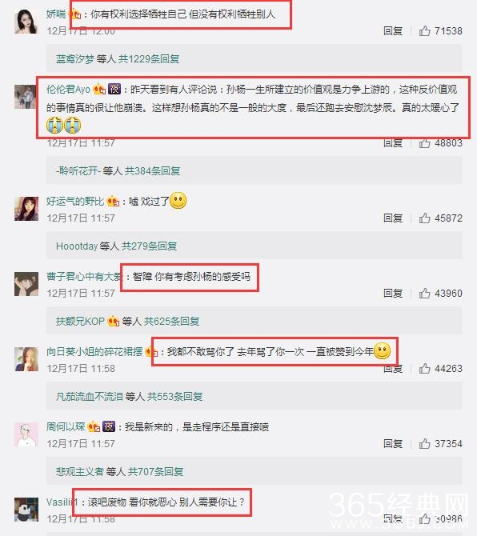Screen dimensions: 477x536
Task: Click thumbs-up icon showing 48803 likes
Action: [x=424, y=143]
